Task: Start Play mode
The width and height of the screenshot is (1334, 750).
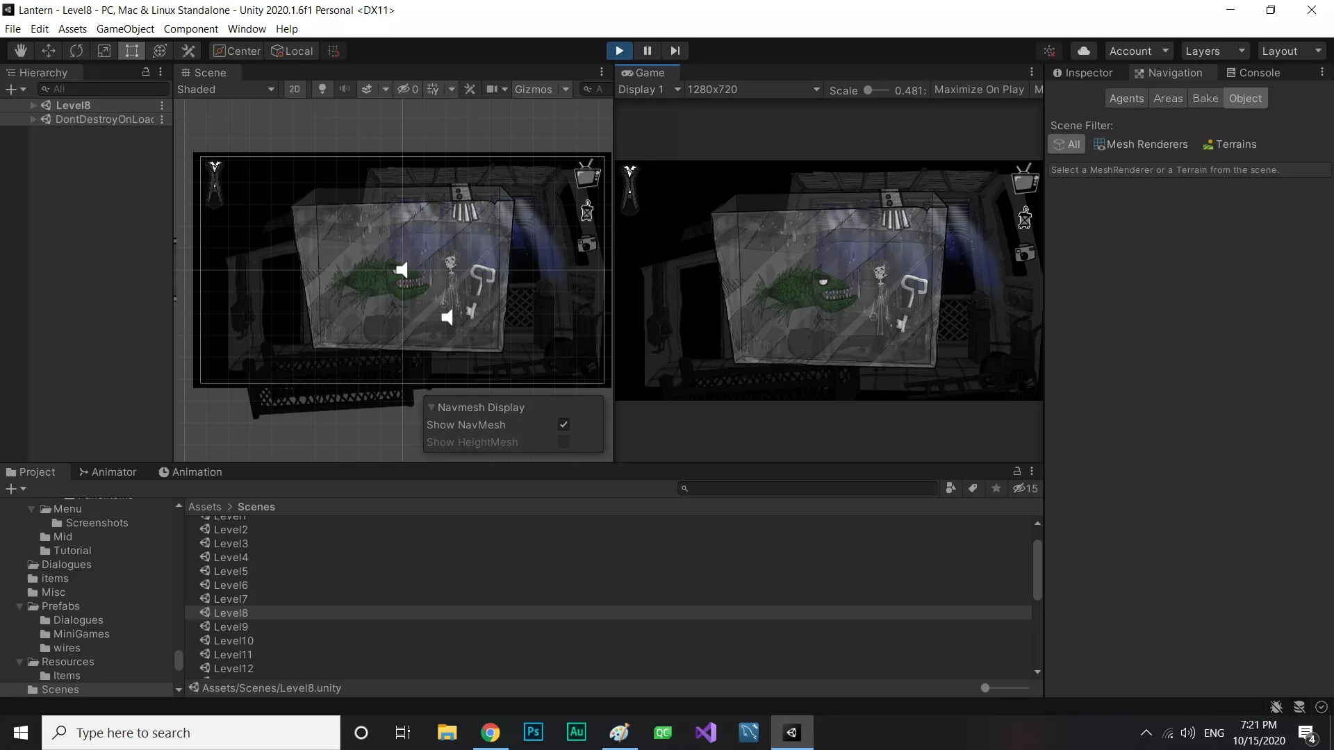Action: pos(619,51)
